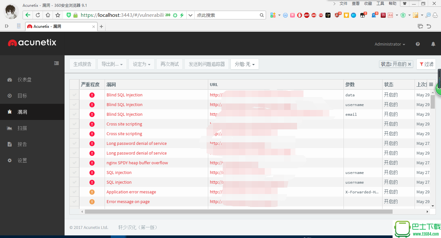Click the search magnifier in search box
Image resolution: width=441 pixels, height=238 pixels.
coord(262,15)
